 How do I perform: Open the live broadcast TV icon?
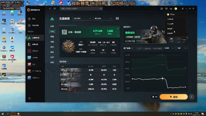162,9
